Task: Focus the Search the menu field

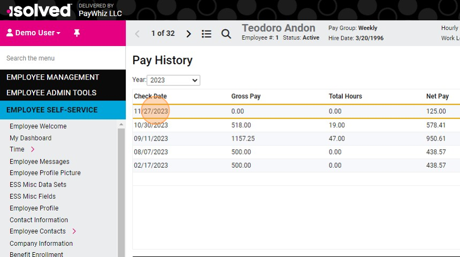Action: [x=63, y=58]
